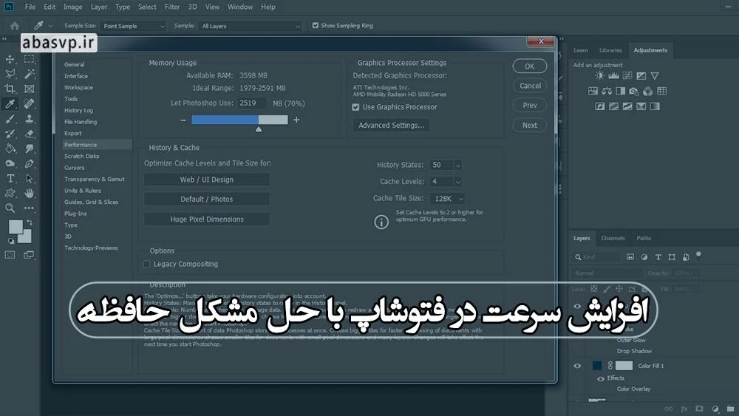This screenshot has width=739, height=416.
Task: Toggle Quick Mask mode icon
Action: [10, 255]
